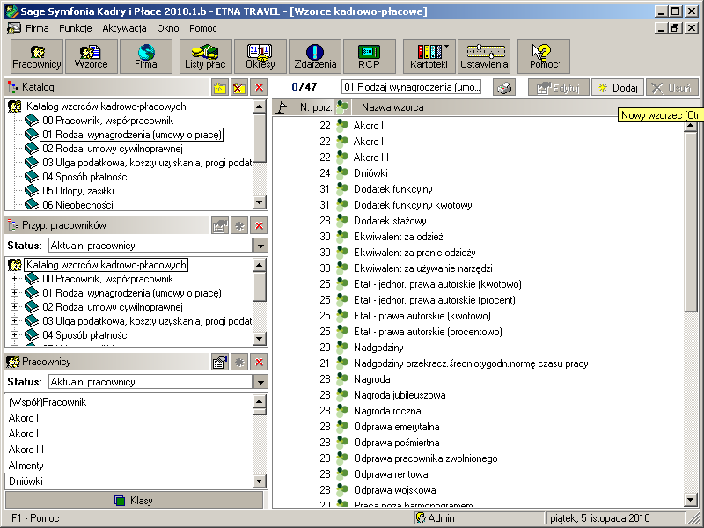Click new catalog icon in Katalogi header
704x528 pixels.
(x=219, y=87)
